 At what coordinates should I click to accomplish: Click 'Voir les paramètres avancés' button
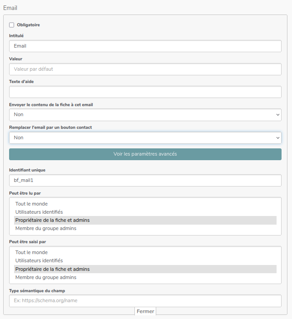click(x=145, y=154)
